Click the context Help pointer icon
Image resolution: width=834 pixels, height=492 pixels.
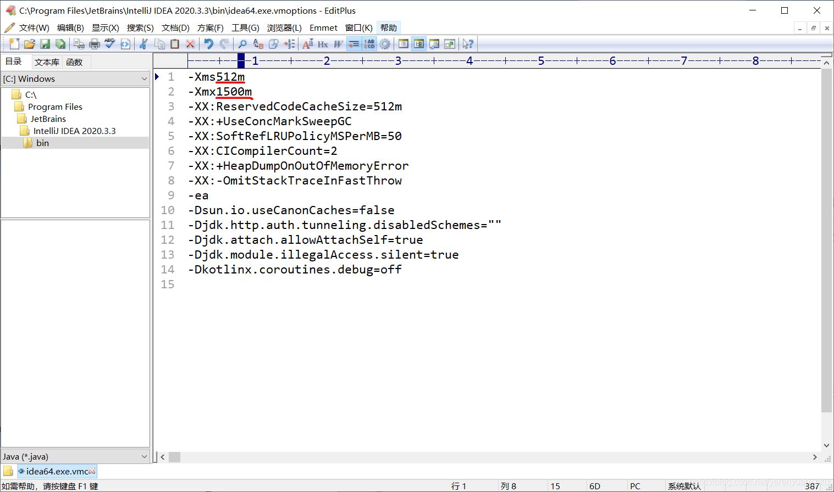[x=468, y=44]
